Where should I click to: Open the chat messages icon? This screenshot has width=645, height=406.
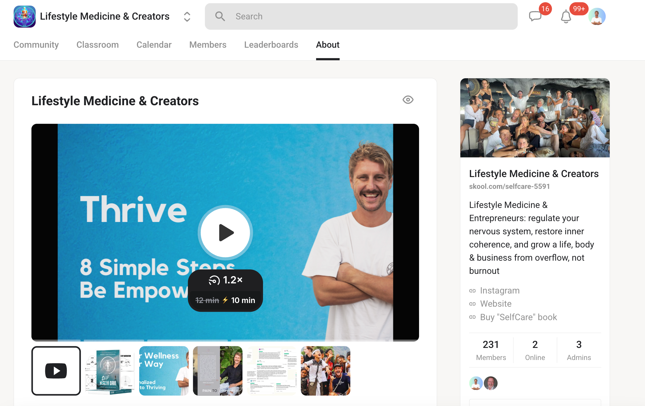535,16
